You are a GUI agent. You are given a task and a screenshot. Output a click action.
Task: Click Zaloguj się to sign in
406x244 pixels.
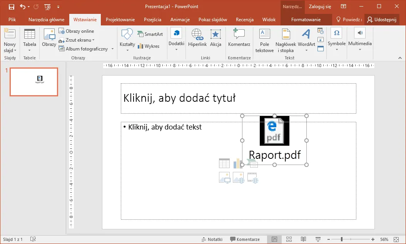(x=320, y=7)
